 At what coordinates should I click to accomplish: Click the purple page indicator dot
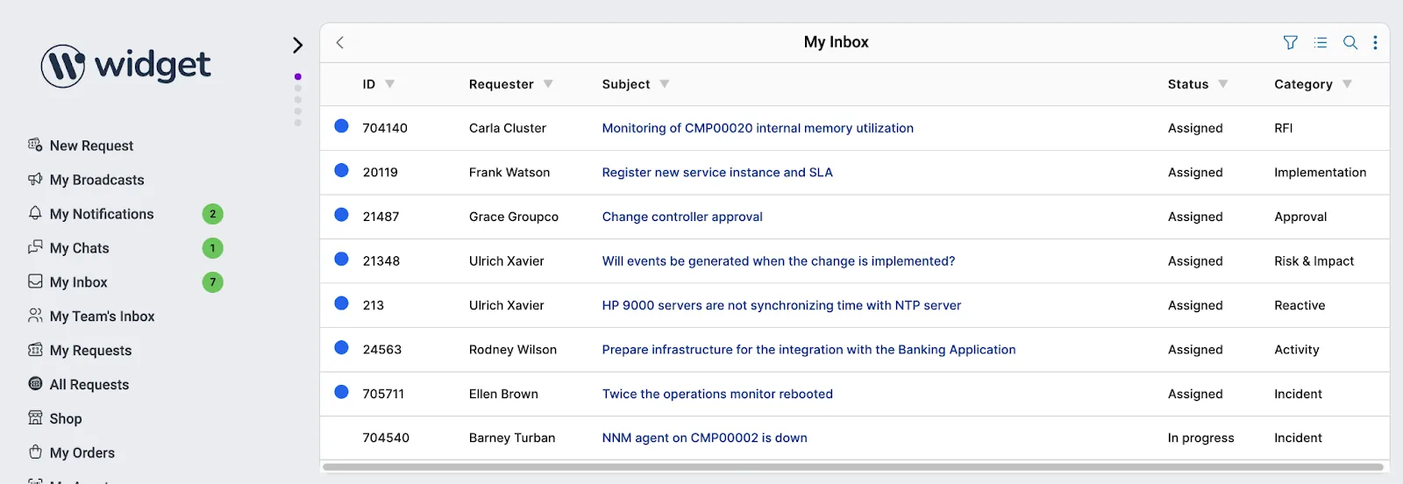298,77
